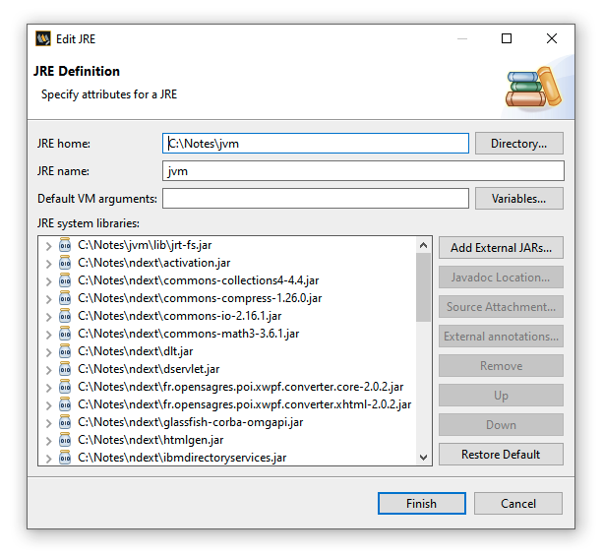
Task: Click the Edit JRE title bar app icon
Action: click(43, 39)
